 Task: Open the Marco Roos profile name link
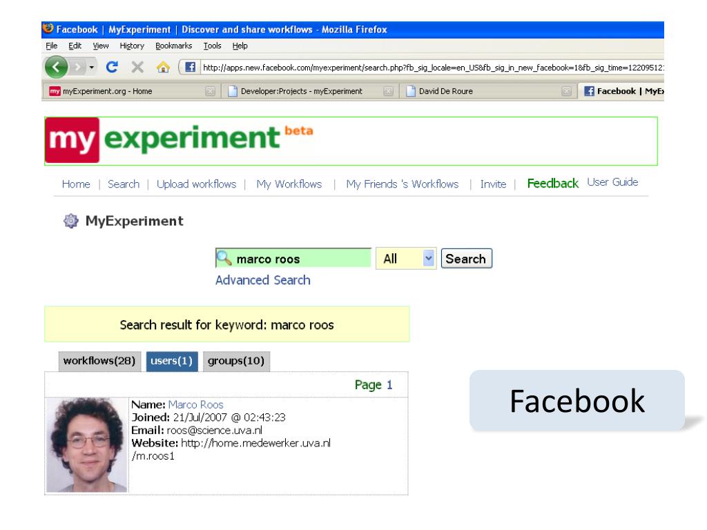195,404
